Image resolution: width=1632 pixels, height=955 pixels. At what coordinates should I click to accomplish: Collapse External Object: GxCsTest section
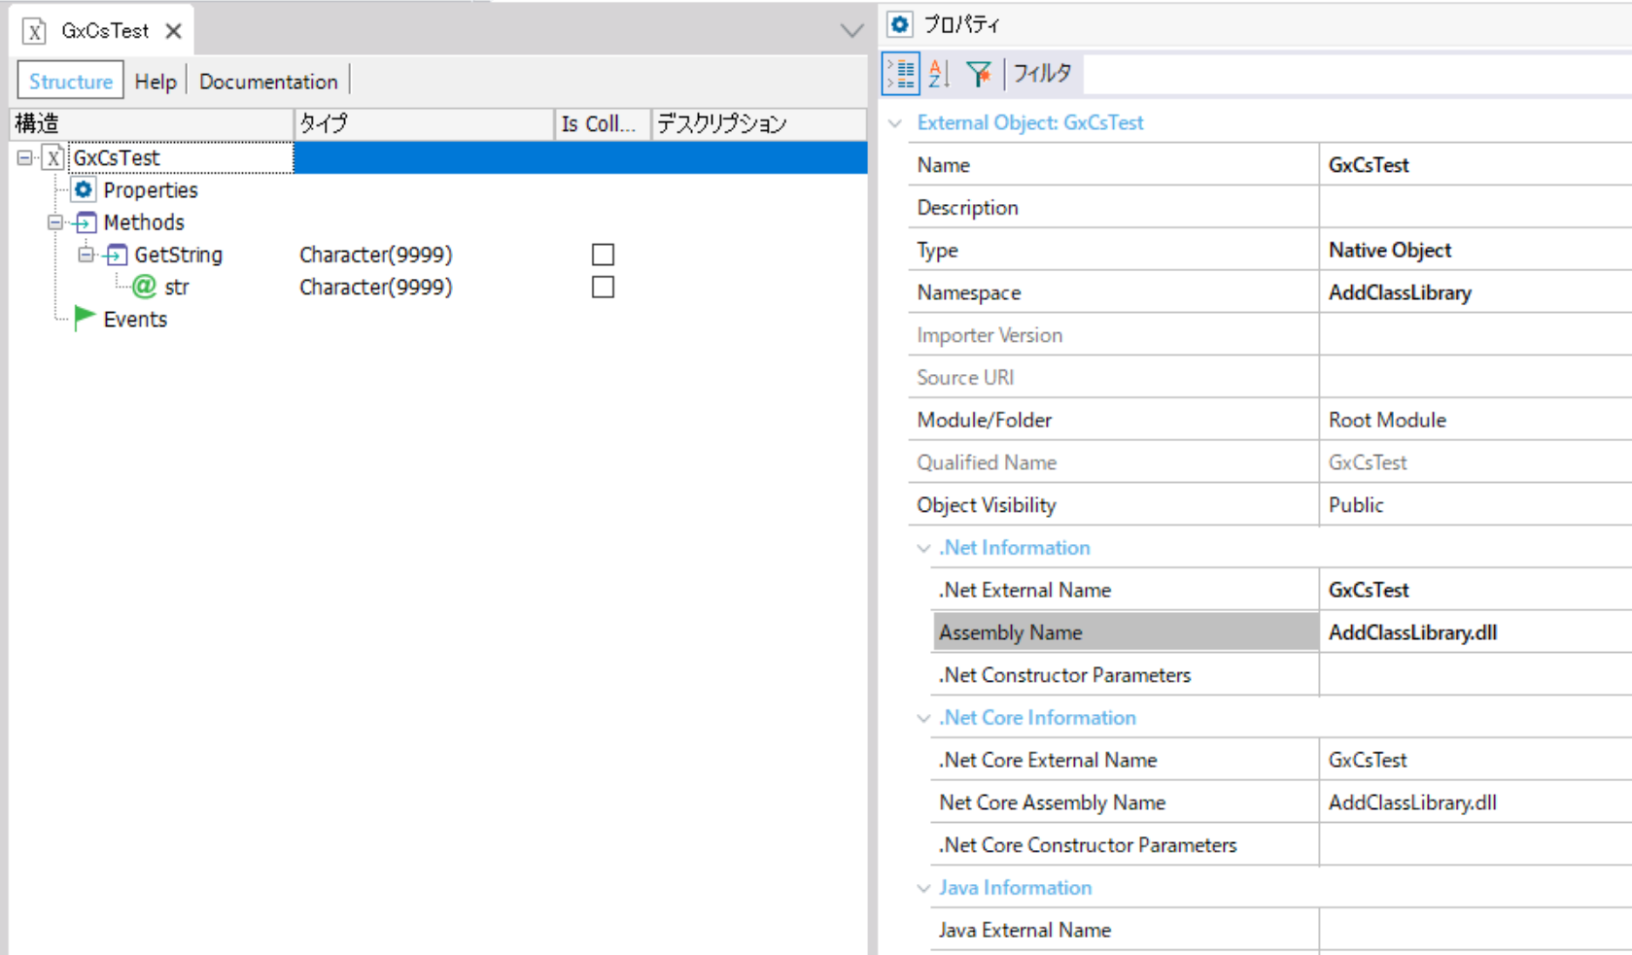(x=895, y=123)
